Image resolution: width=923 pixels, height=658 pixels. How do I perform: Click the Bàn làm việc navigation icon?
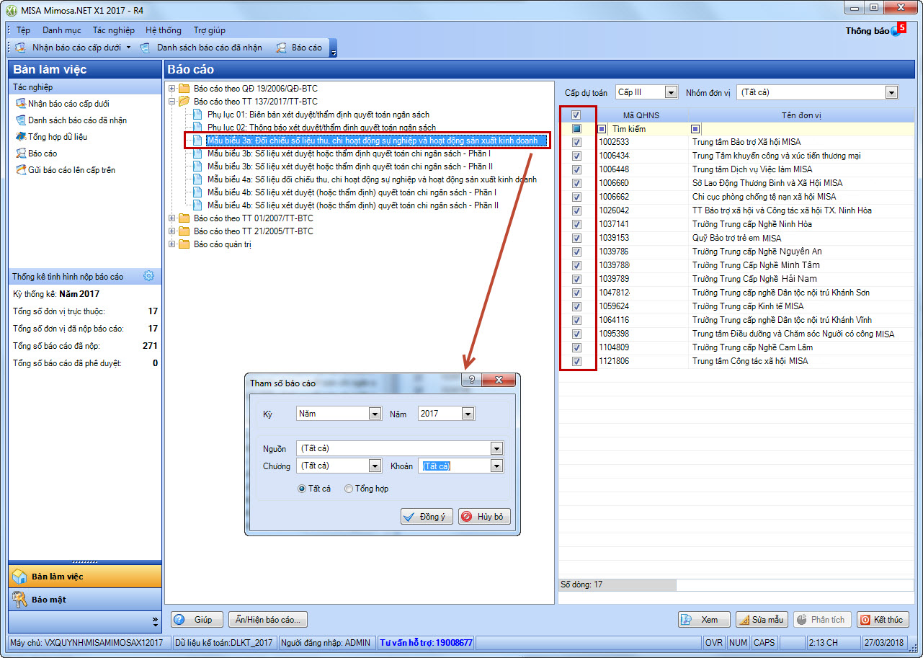click(20, 577)
